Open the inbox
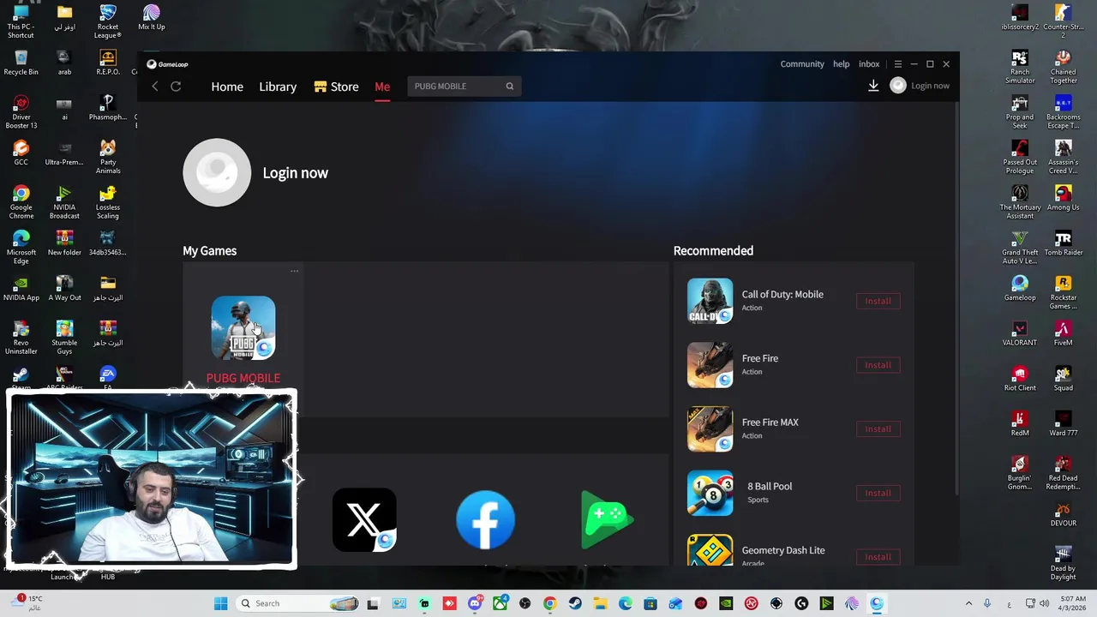The image size is (1097, 617). point(869,64)
